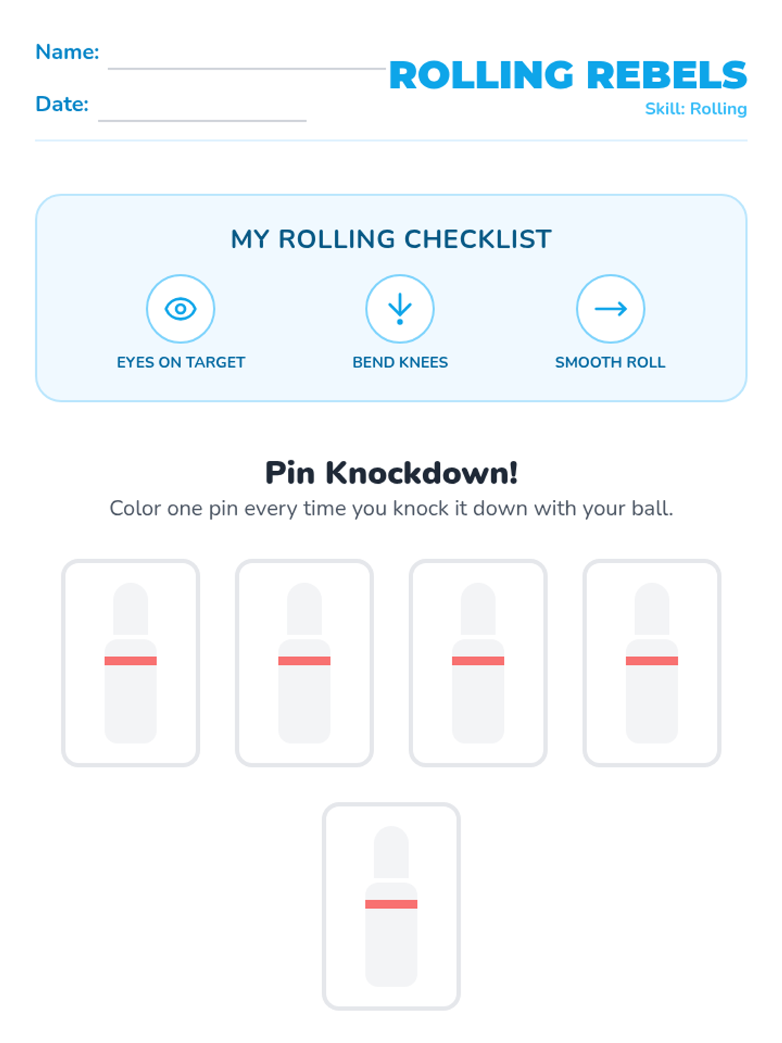This screenshot has height=1043, width=782.
Task: Click the eye icon in the checklist
Action: tap(181, 308)
